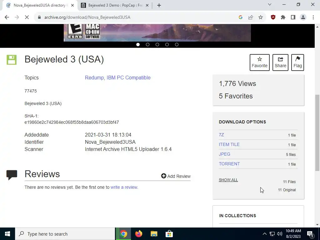Select the second carousel dot
This screenshot has height=240, width=320.
[x=147, y=44]
